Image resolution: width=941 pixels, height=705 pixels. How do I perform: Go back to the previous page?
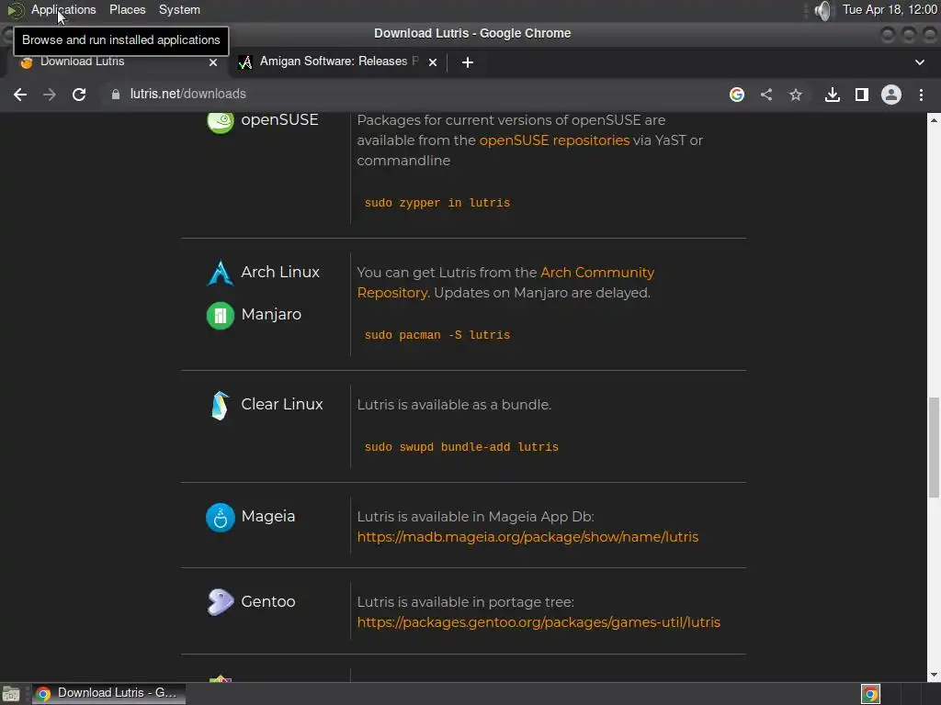tap(20, 95)
